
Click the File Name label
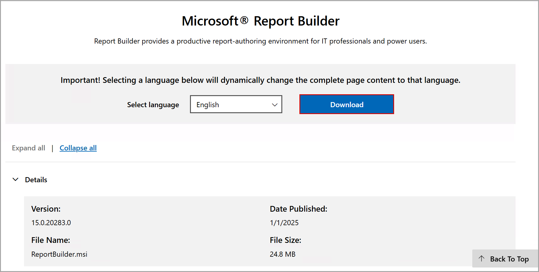pyautogui.click(x=51, y=240)
